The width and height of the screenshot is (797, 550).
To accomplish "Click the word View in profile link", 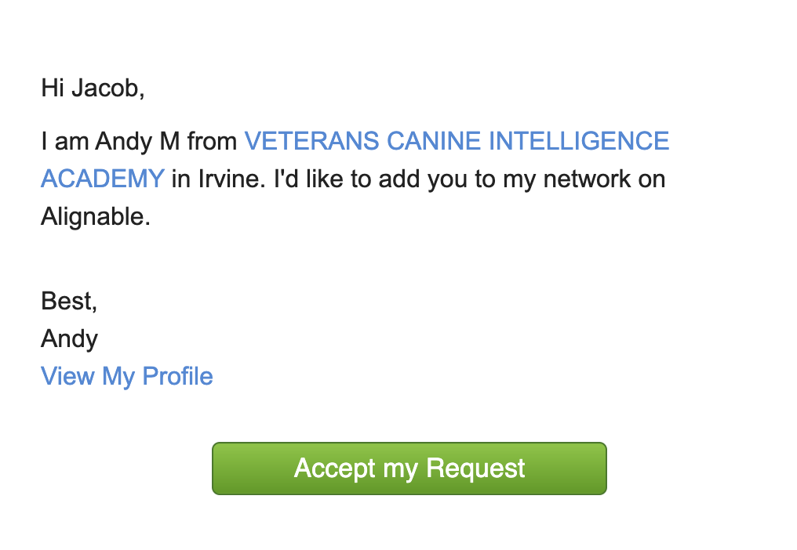I will point(67,376).
